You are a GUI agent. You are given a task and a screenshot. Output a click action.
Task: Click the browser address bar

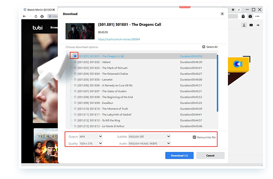(53, 16)
